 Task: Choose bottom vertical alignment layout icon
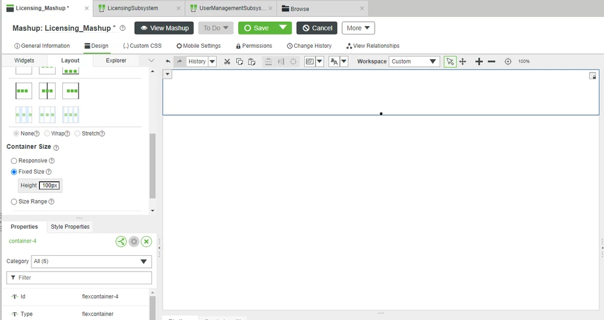71,70
